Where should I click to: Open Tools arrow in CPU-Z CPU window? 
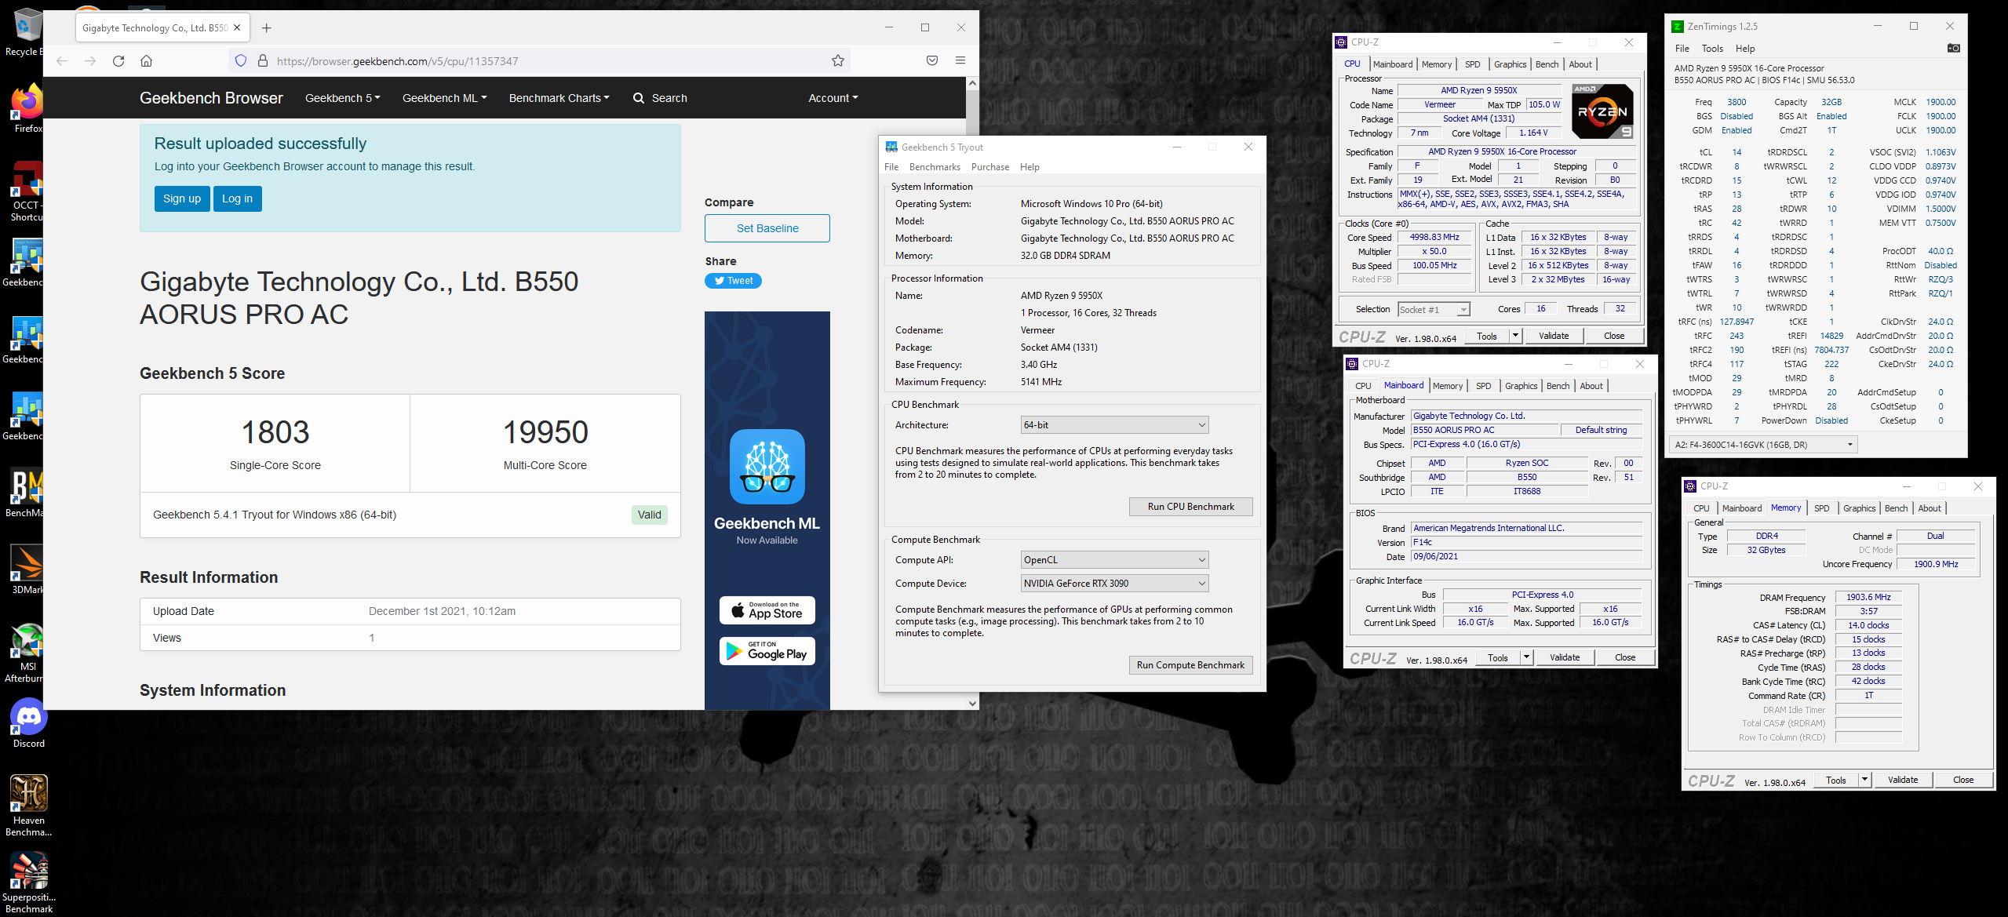point(1515,336)
